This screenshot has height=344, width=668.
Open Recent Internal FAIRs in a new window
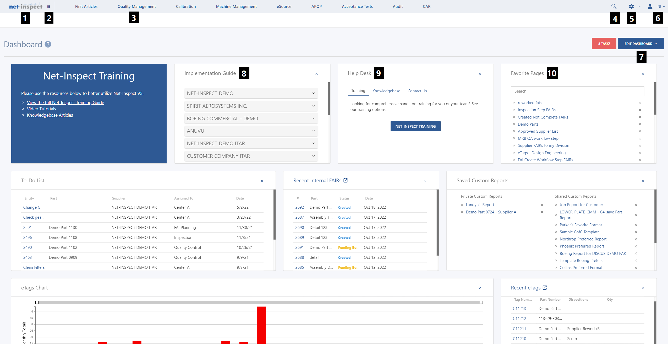coord(346,180)
